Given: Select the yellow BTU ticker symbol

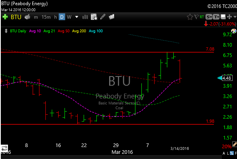Looking at the screenshot, I should click(x=16, y=17).
